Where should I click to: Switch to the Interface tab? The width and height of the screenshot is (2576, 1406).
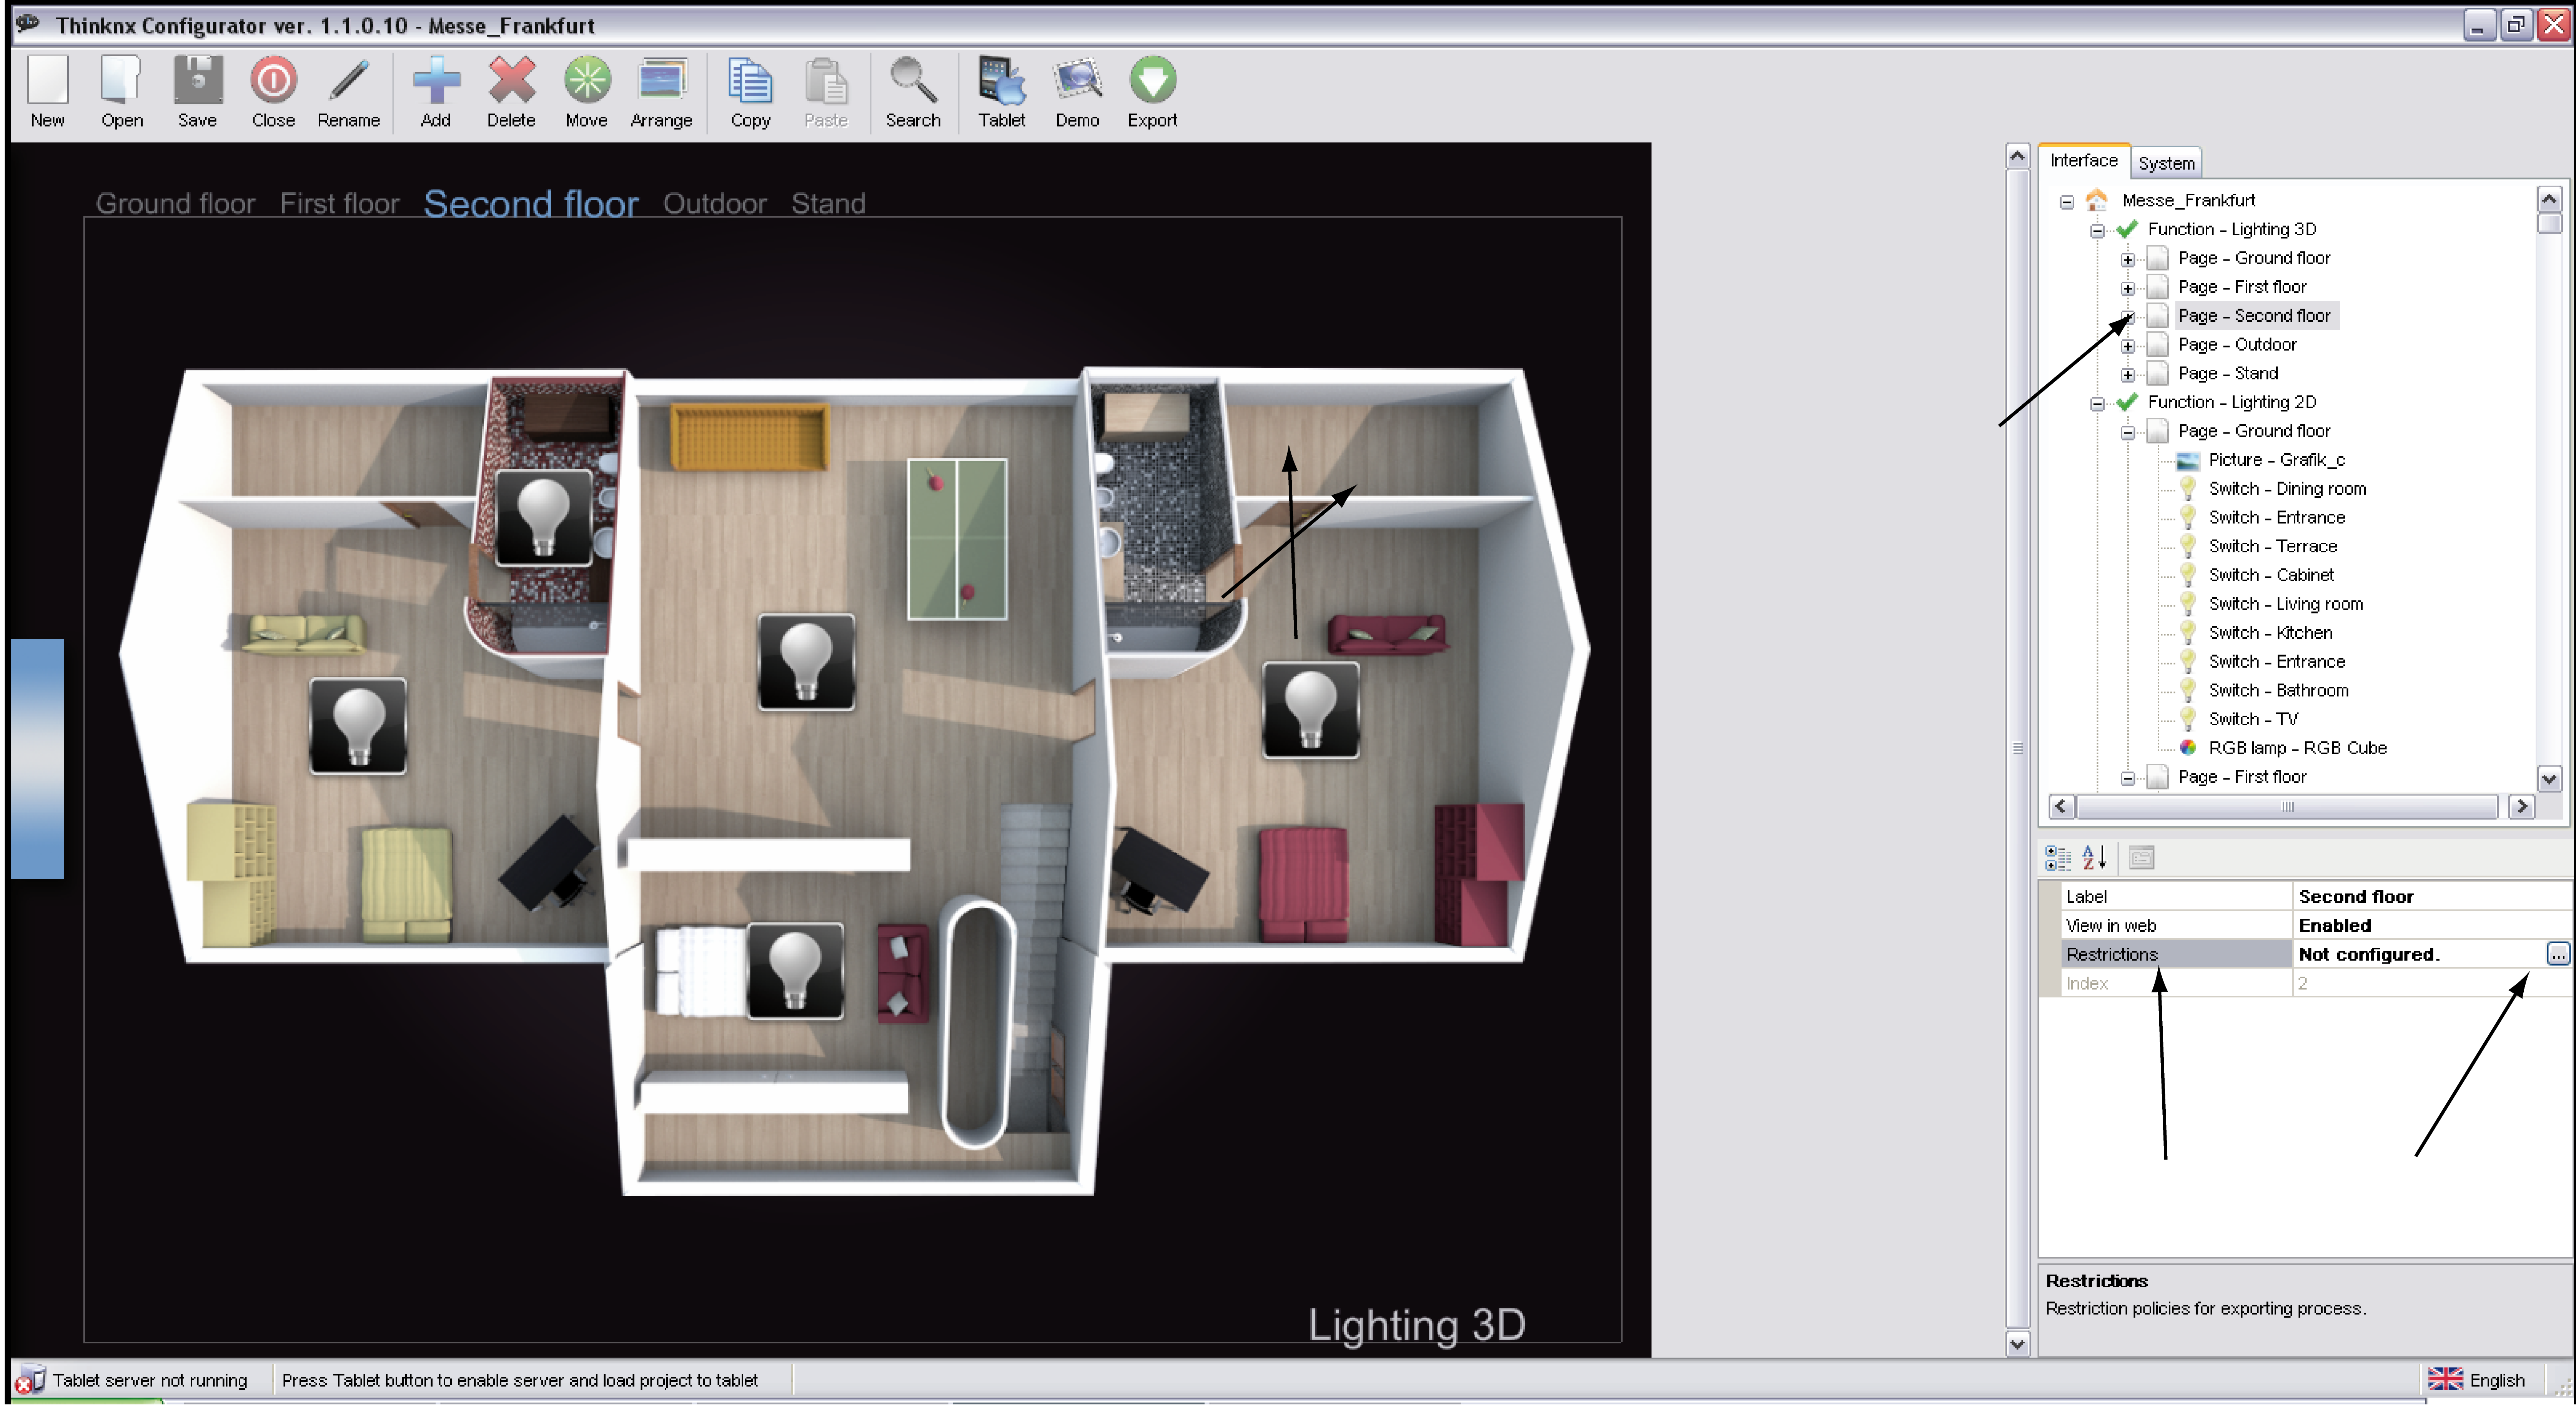[2083, 161]
